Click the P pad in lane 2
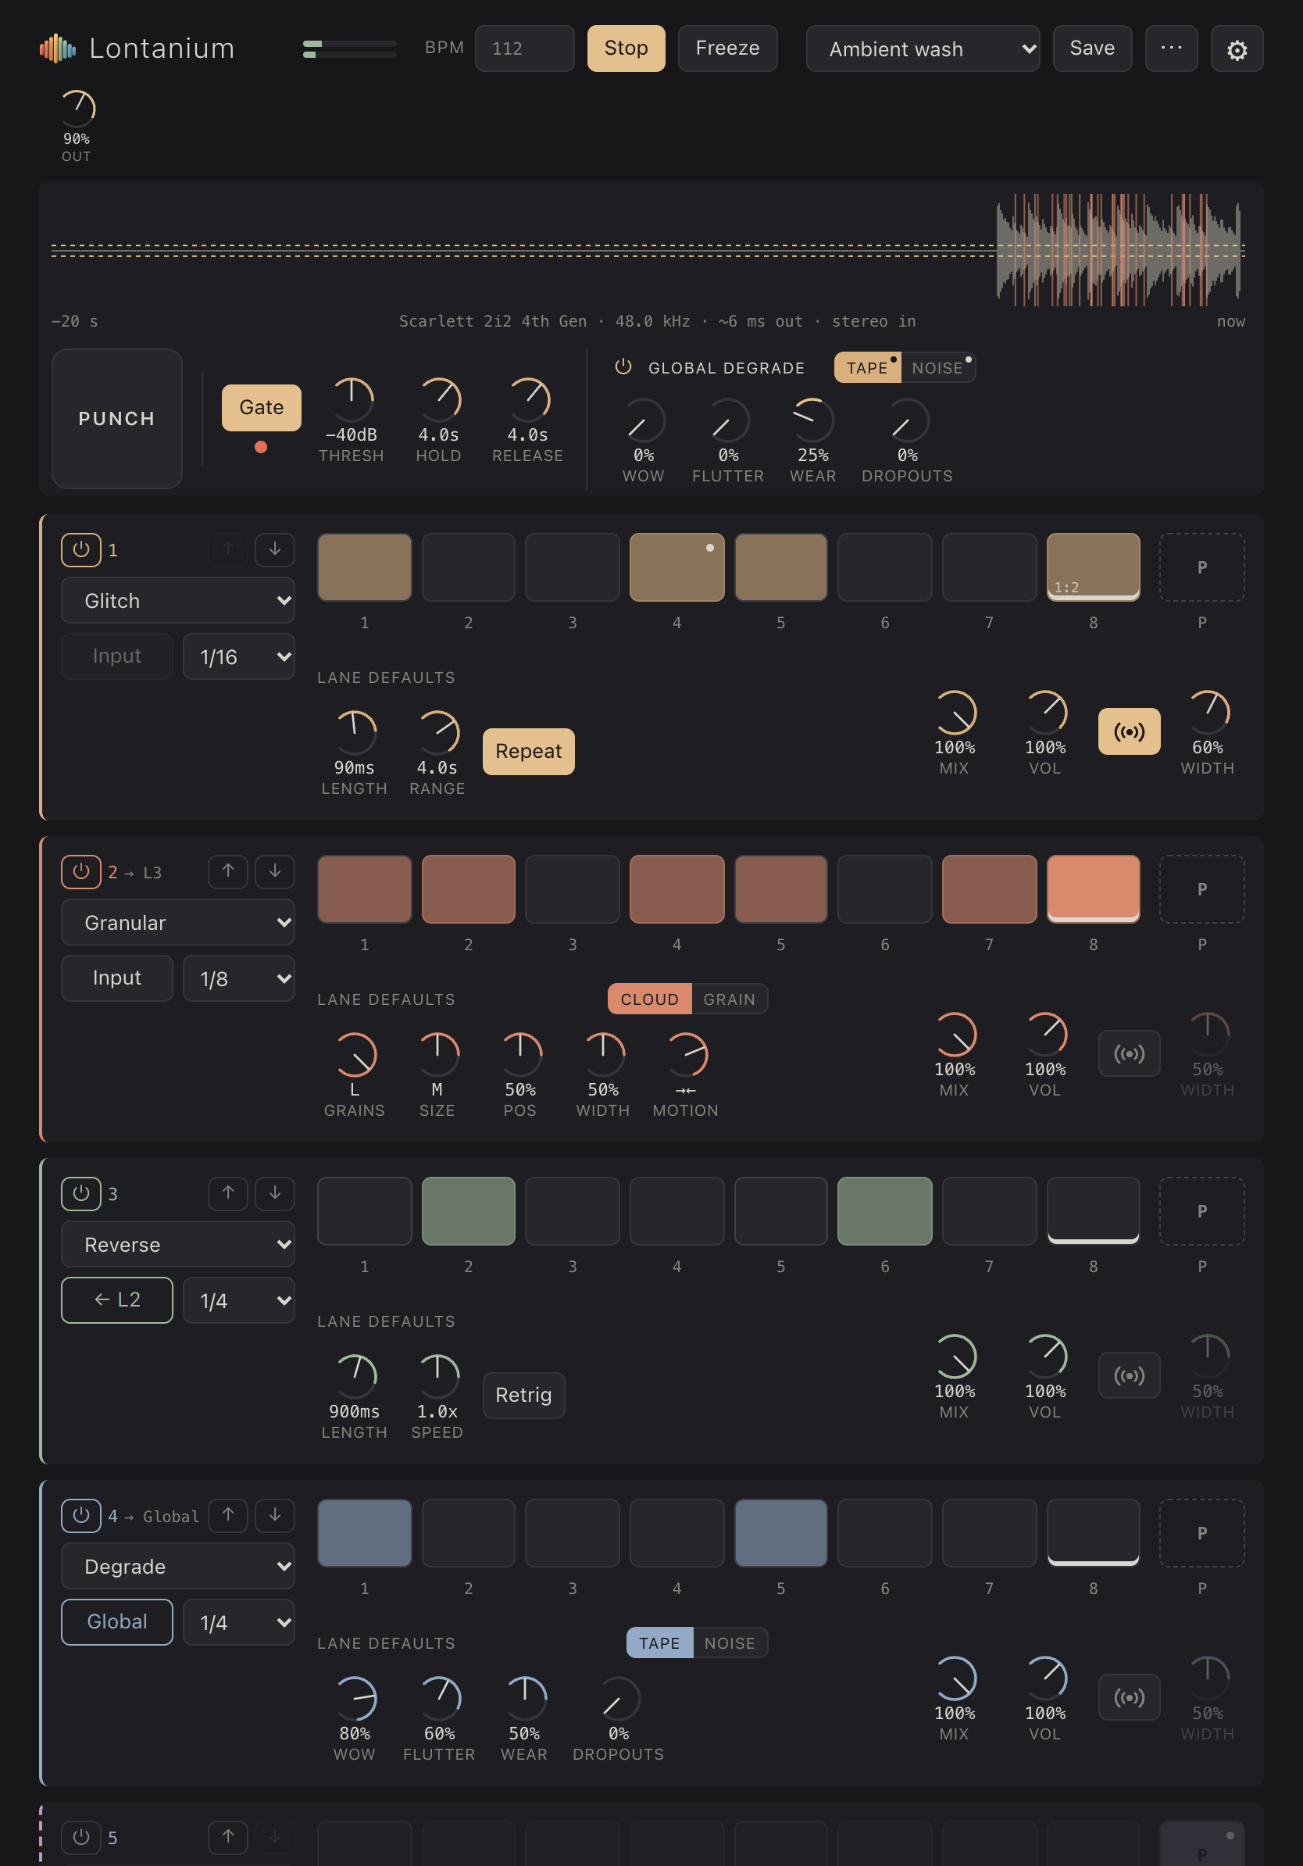 [1201, 889]
